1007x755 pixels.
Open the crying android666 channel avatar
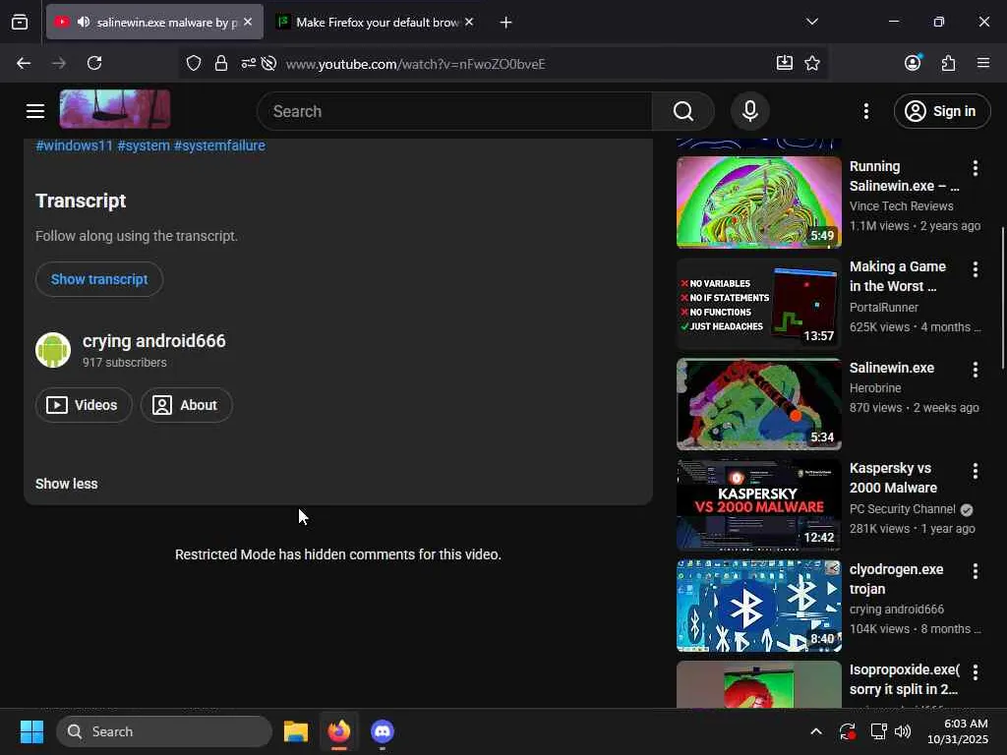(53, 350)
